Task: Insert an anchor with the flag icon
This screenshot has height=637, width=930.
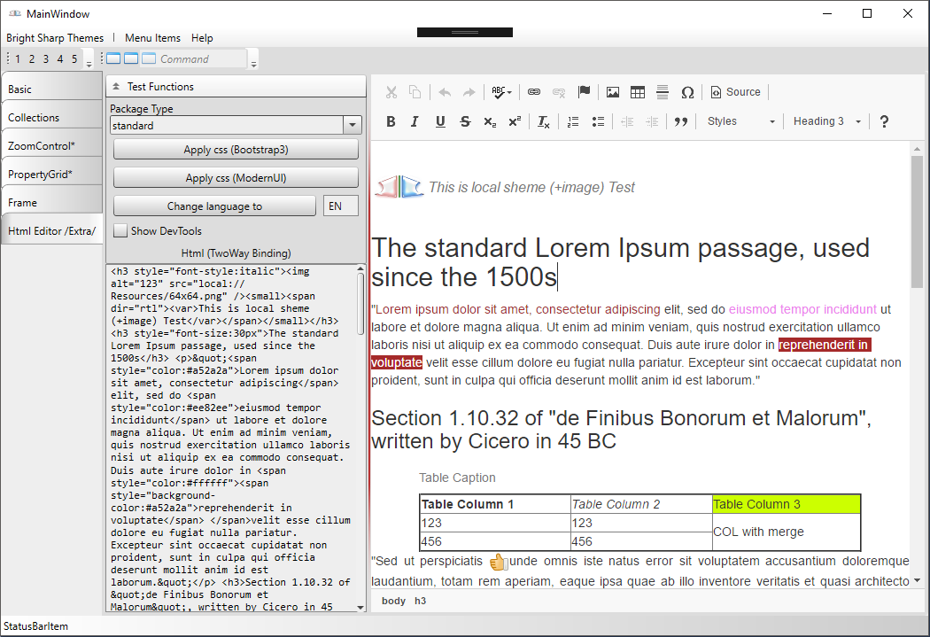Action: click(x=584, y=92)
